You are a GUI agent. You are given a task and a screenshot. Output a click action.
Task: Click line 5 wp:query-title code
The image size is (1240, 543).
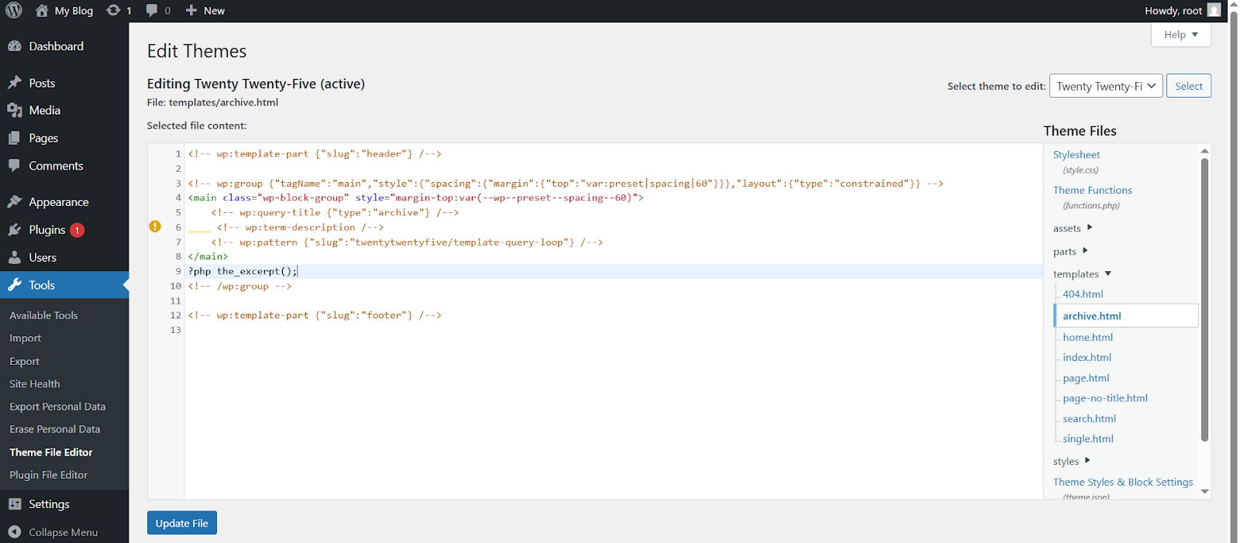point(335,212)
